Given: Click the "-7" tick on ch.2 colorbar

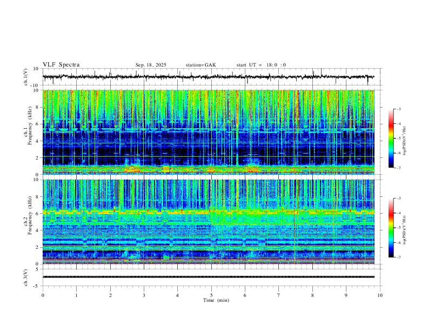Looking at the screenshot, I should tap(398, 257).
